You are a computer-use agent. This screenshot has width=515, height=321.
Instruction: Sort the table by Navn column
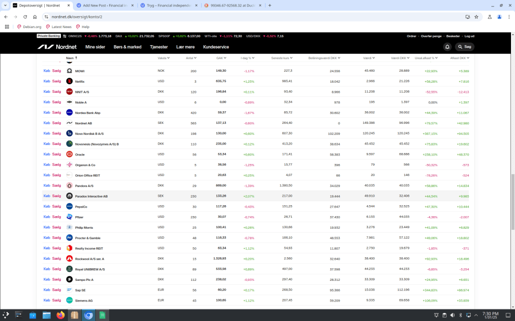pos(70,58)
